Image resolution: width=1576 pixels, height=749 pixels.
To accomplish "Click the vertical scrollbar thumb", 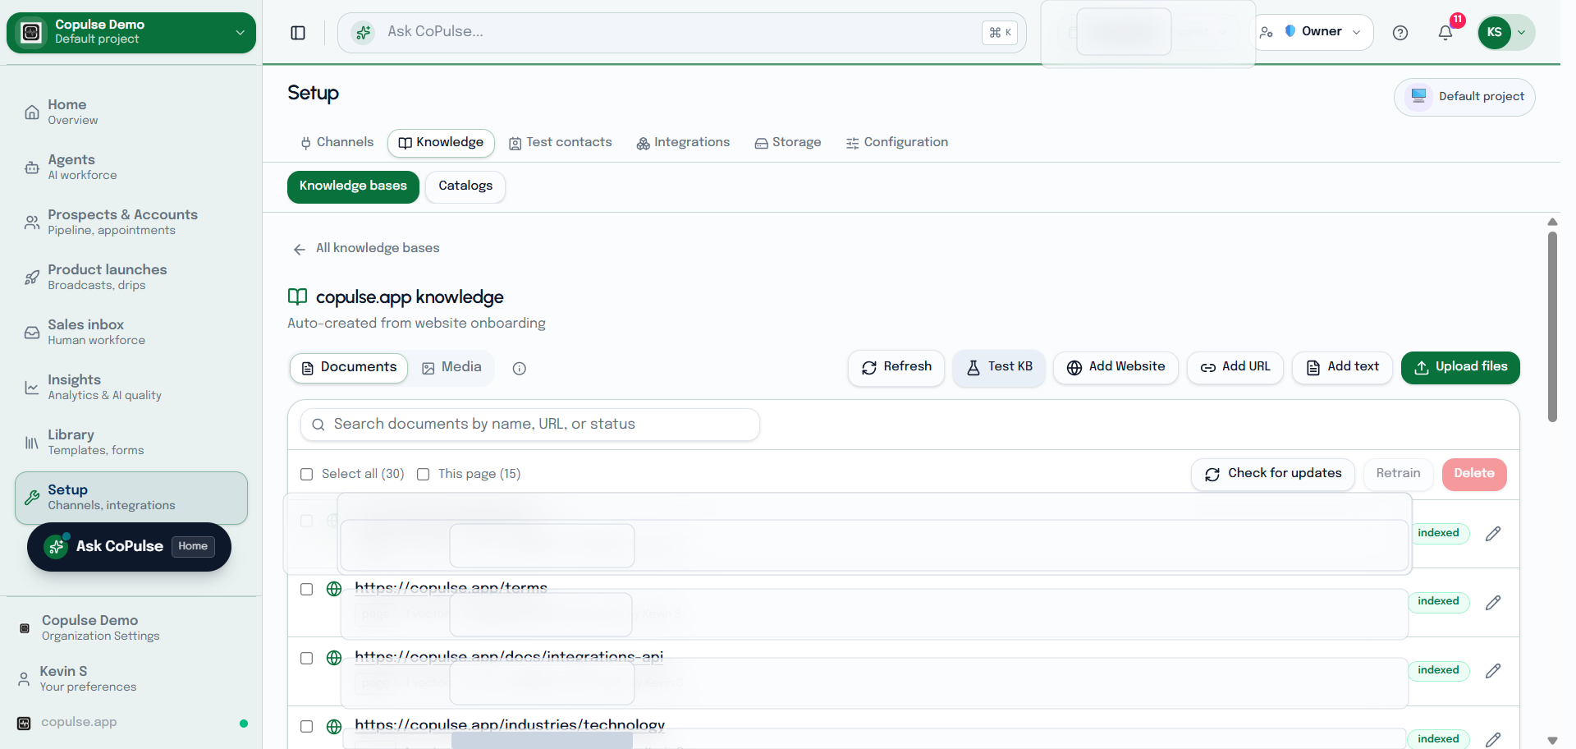I will point(1552,327).
